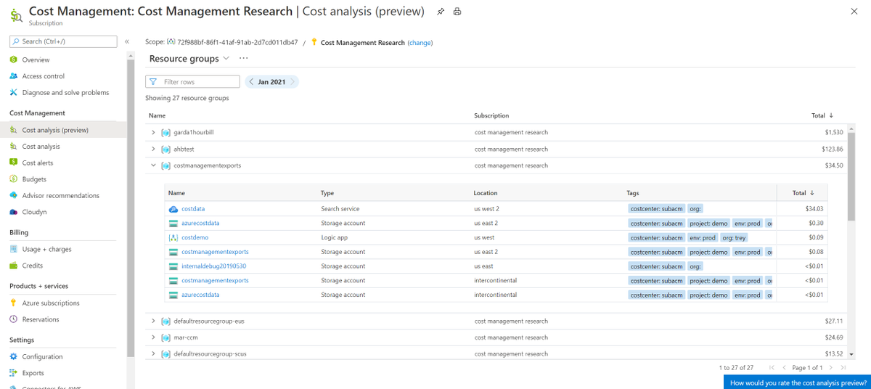This screenshot has width=871, height=389.
Task: Open the costdemo logic app link
Action: click(x=195, y=237)
